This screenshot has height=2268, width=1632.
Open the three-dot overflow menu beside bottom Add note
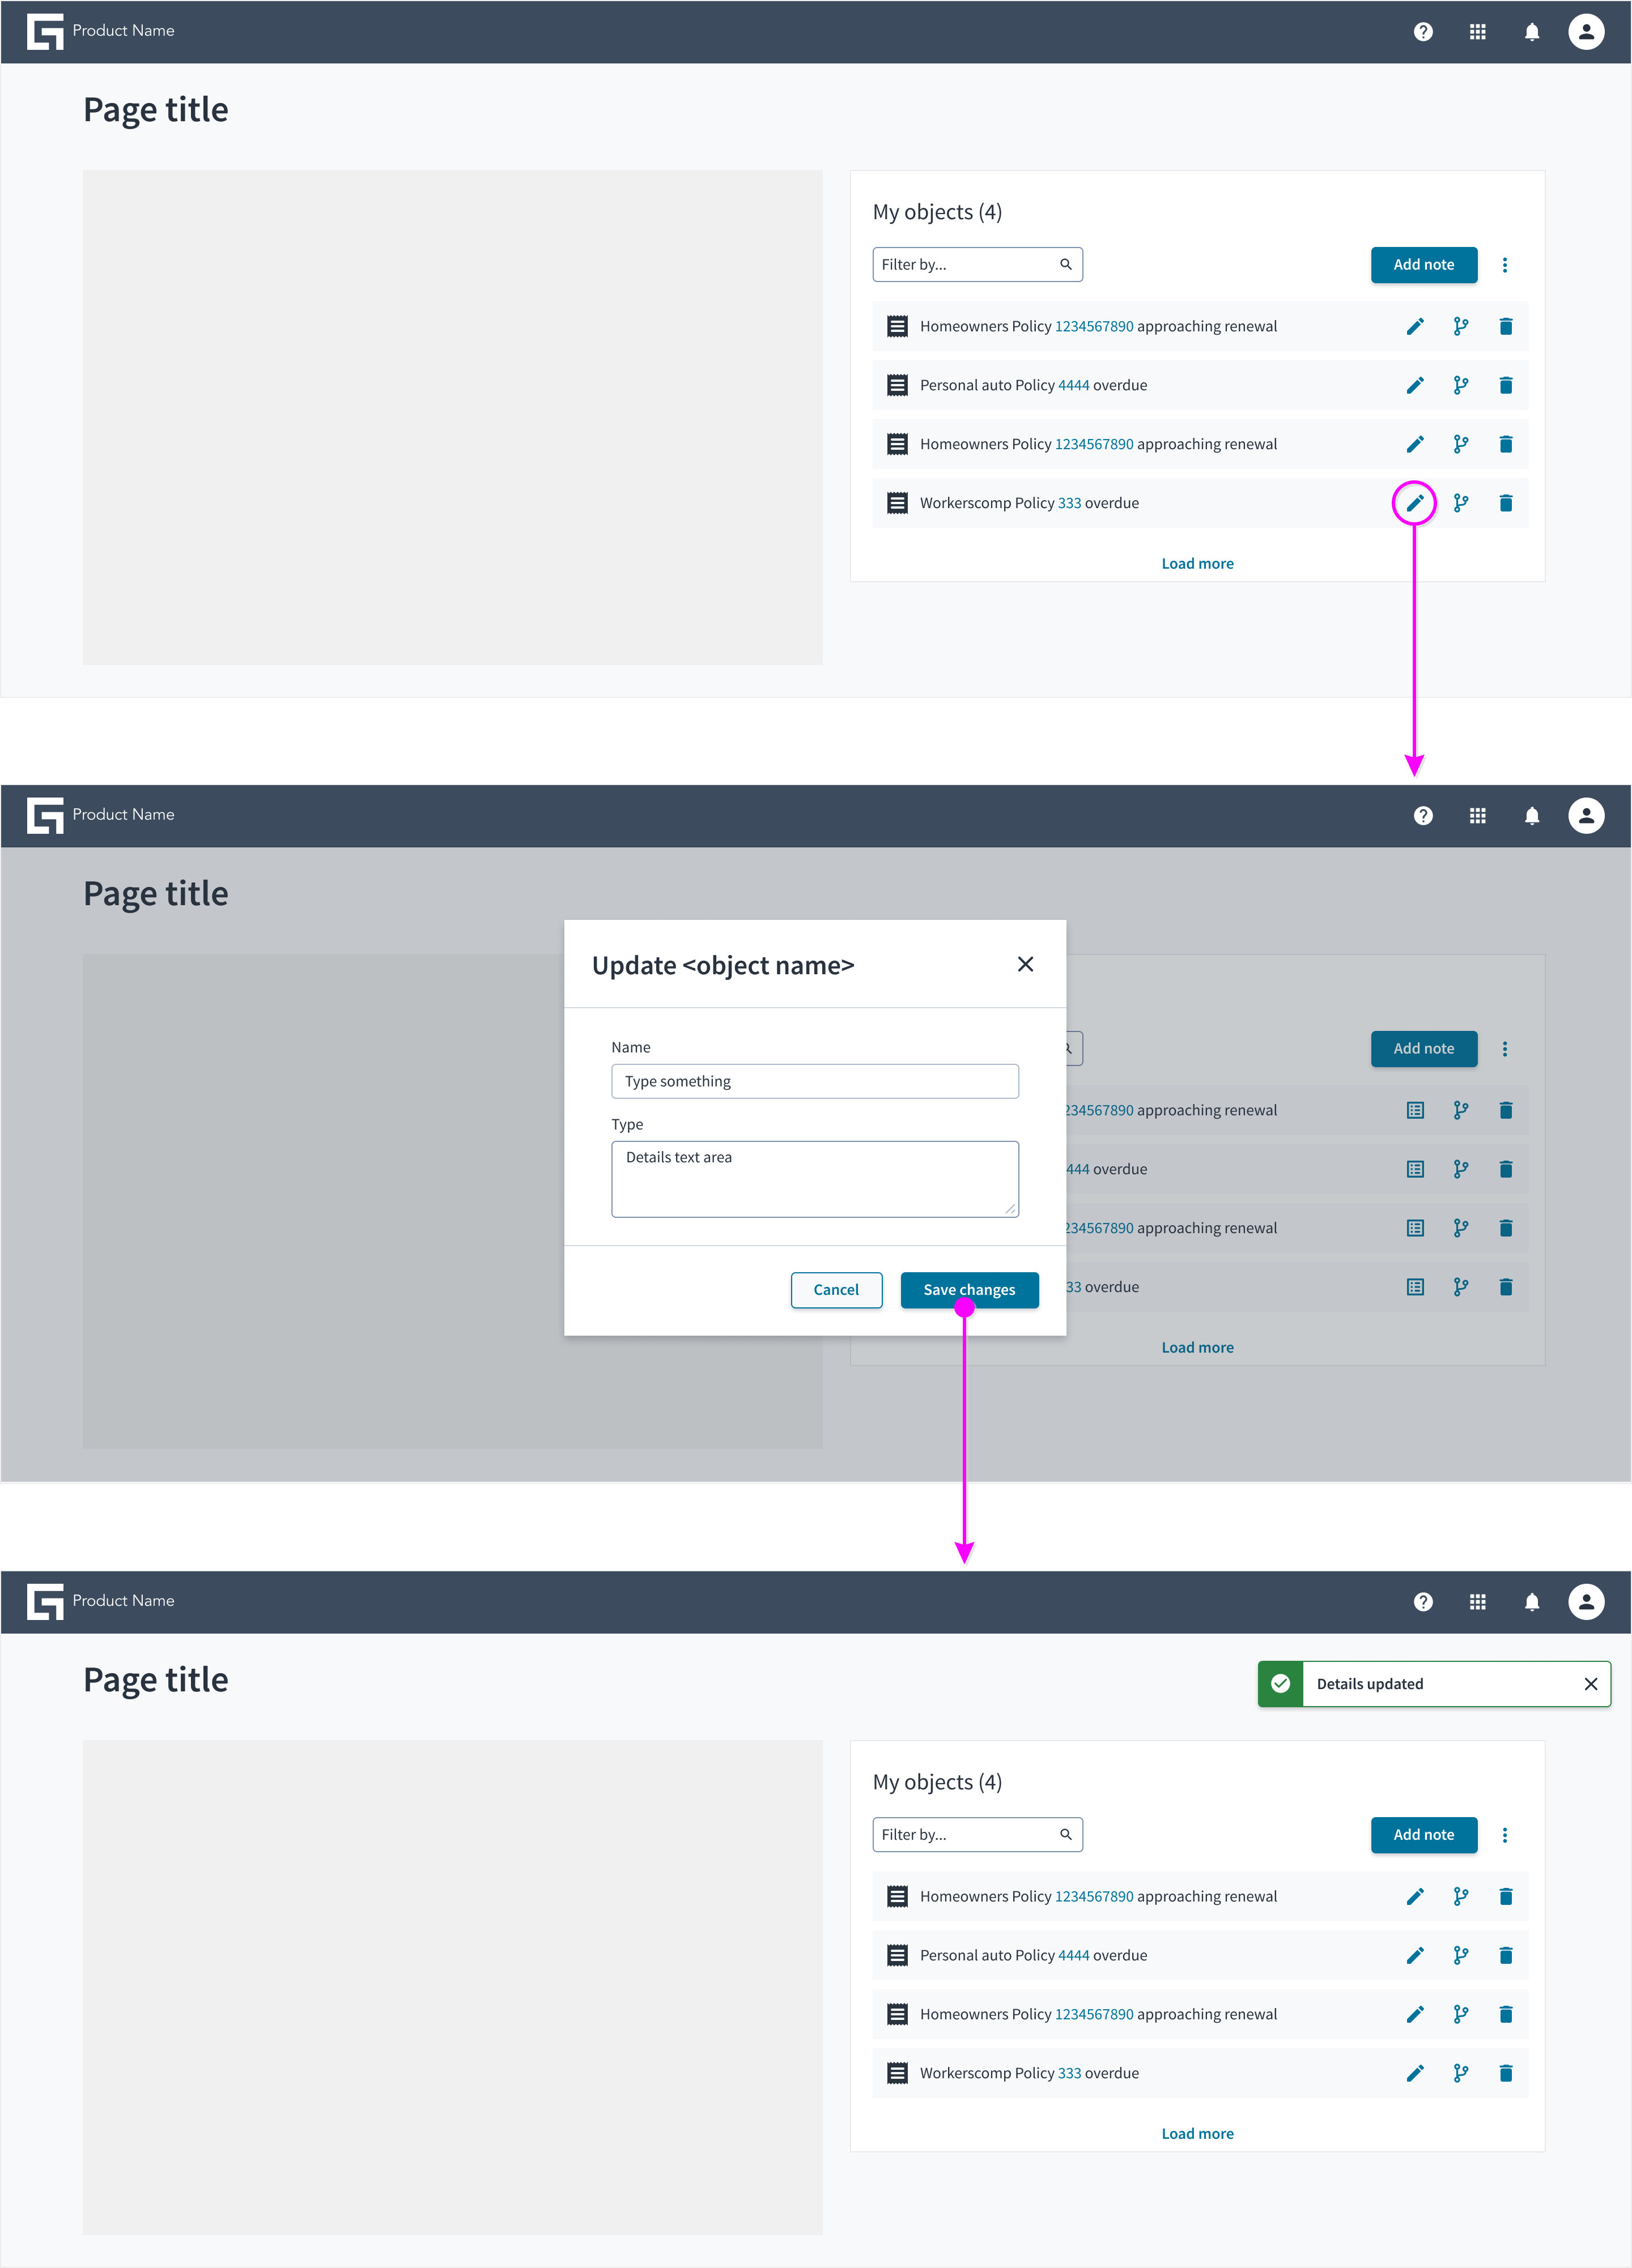pyautogui.click(x=1504, y=1835)
